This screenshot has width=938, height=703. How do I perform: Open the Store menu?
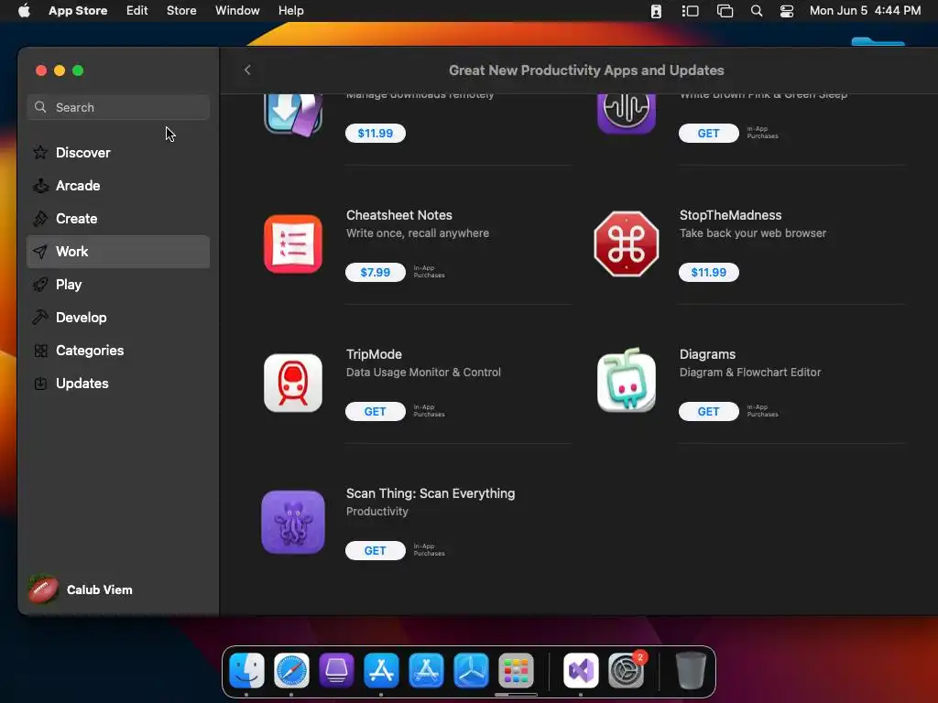(181, 11)
